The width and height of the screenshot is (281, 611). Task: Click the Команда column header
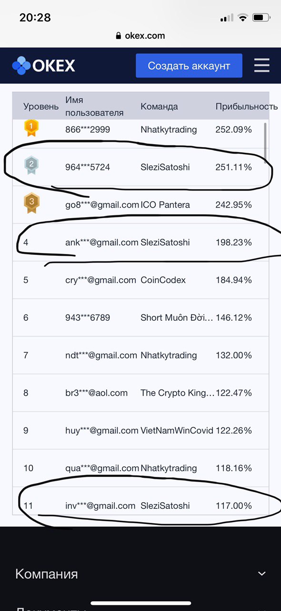pos(159,106)
